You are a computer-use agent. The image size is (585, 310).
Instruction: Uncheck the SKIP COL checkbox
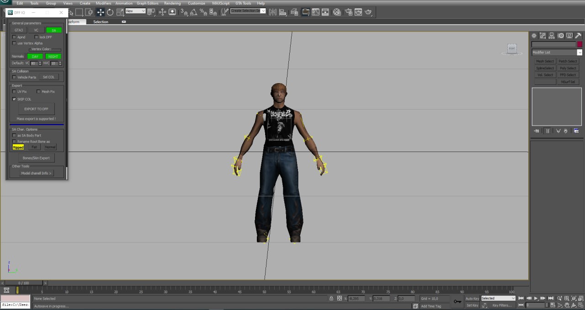14,99
